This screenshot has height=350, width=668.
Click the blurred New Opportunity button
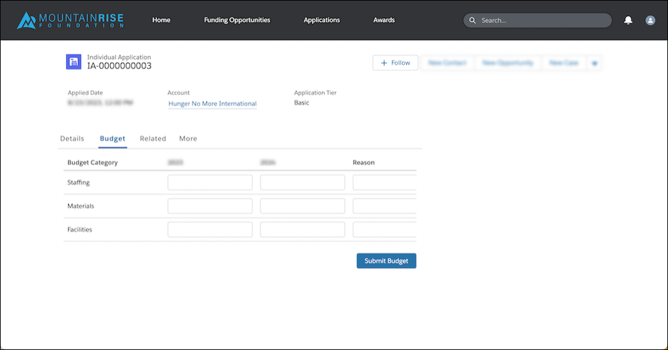[x=508, y=63]
